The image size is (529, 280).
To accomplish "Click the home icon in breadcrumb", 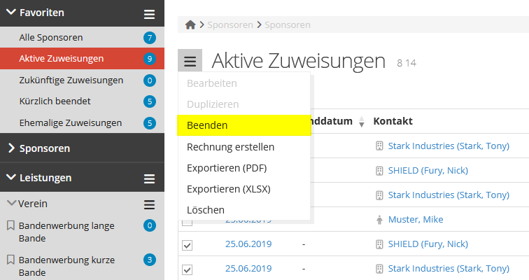I will click(x=190, y=25).
